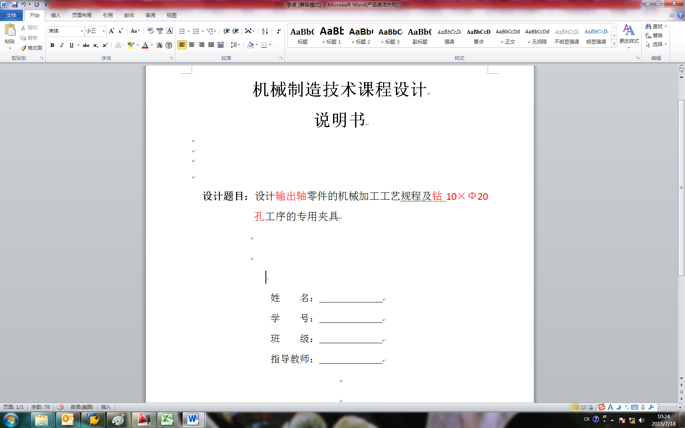685x428 pixels.
Task: Toggle Underline formatting
Action: (x=71, y=45)
